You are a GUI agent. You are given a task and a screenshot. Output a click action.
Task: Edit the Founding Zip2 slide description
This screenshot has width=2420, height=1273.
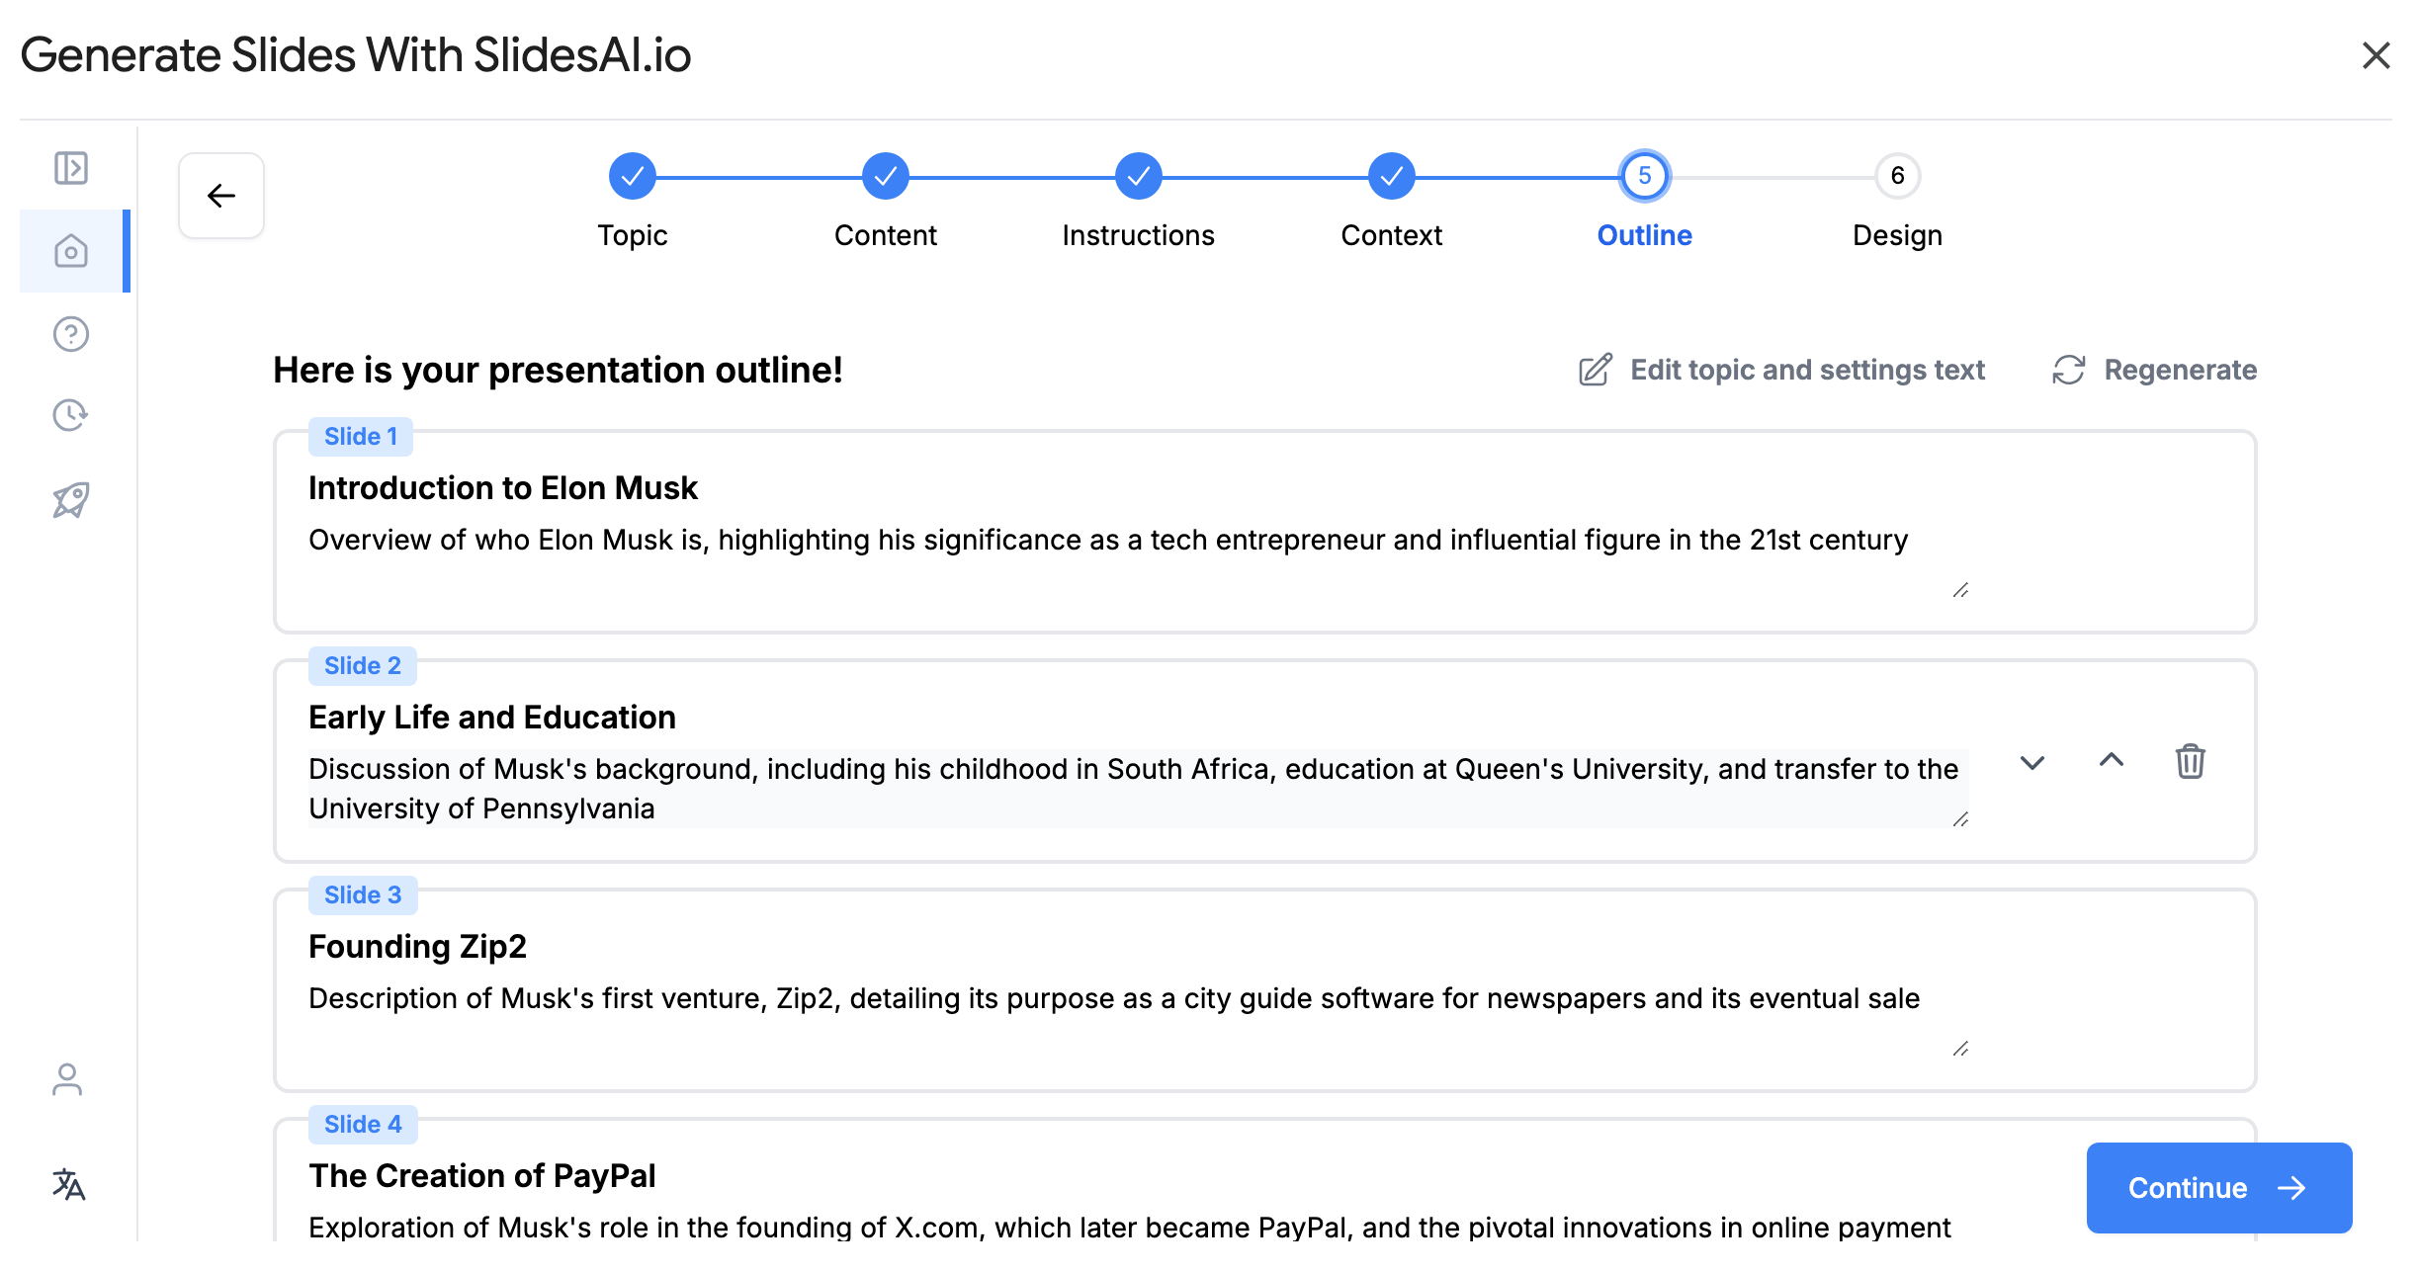click(x=1139, y=1018)
